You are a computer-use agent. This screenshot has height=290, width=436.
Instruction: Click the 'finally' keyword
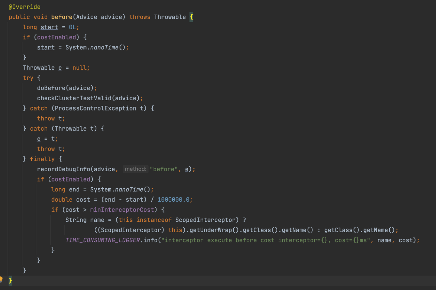42,159
